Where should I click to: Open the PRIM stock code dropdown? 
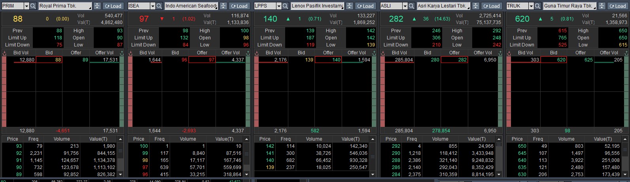point(26,6)
